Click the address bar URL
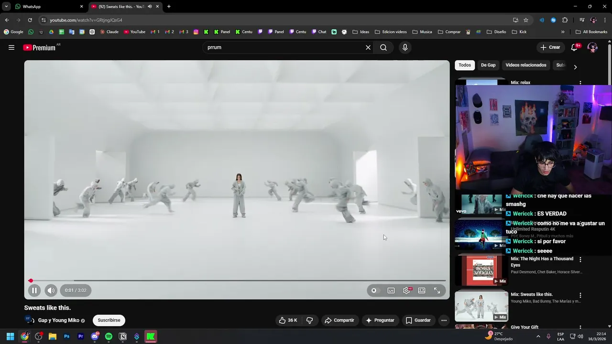This screenshot has height=344, width=612. (x=86, y=20)
